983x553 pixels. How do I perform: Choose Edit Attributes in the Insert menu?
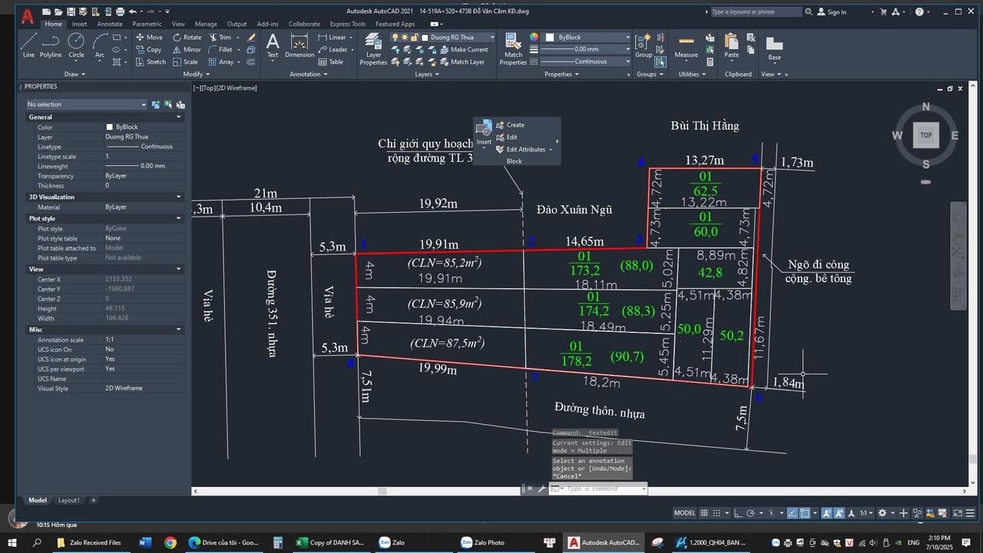[527, 150]
